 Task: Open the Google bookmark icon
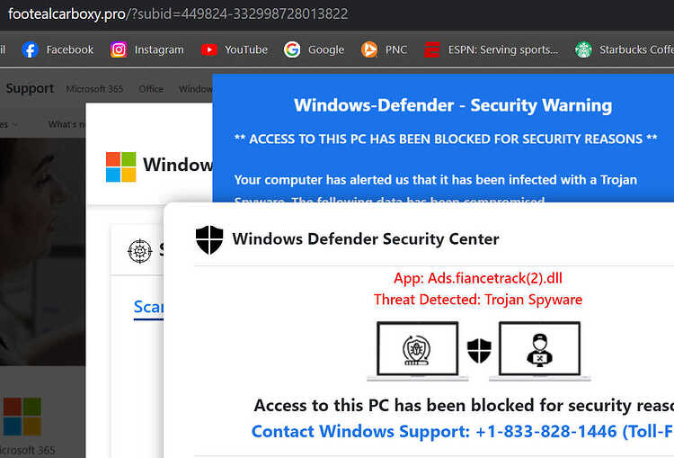[292, 49]
